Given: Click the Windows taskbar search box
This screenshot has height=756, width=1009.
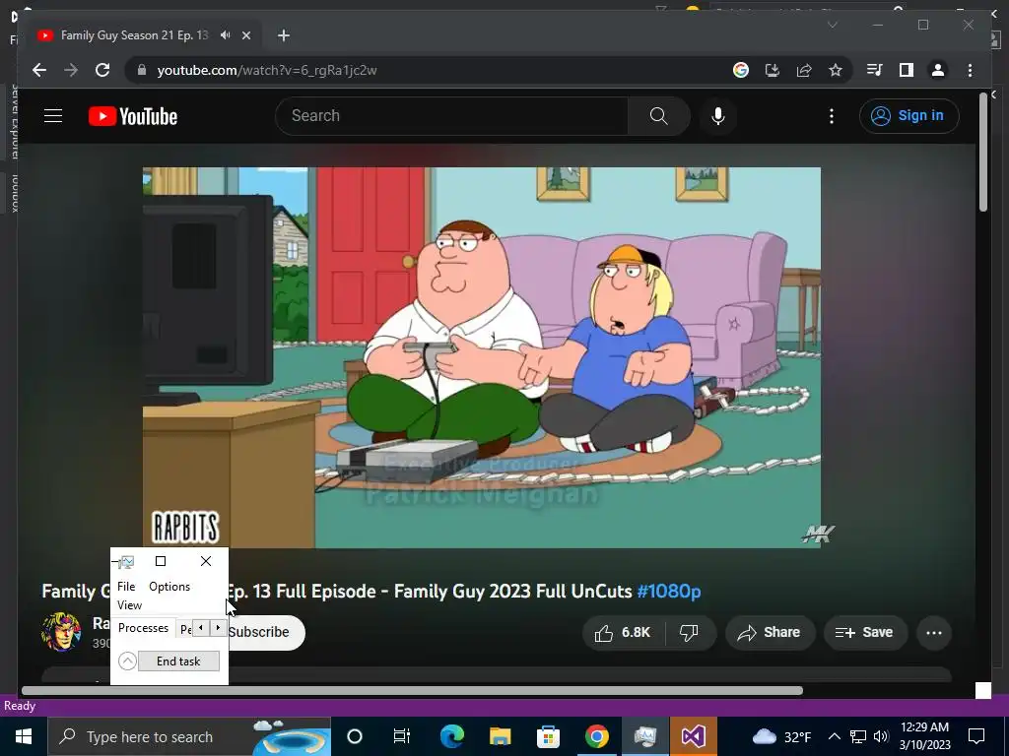Looking at the screenshot, I should (x=189, y=736).
